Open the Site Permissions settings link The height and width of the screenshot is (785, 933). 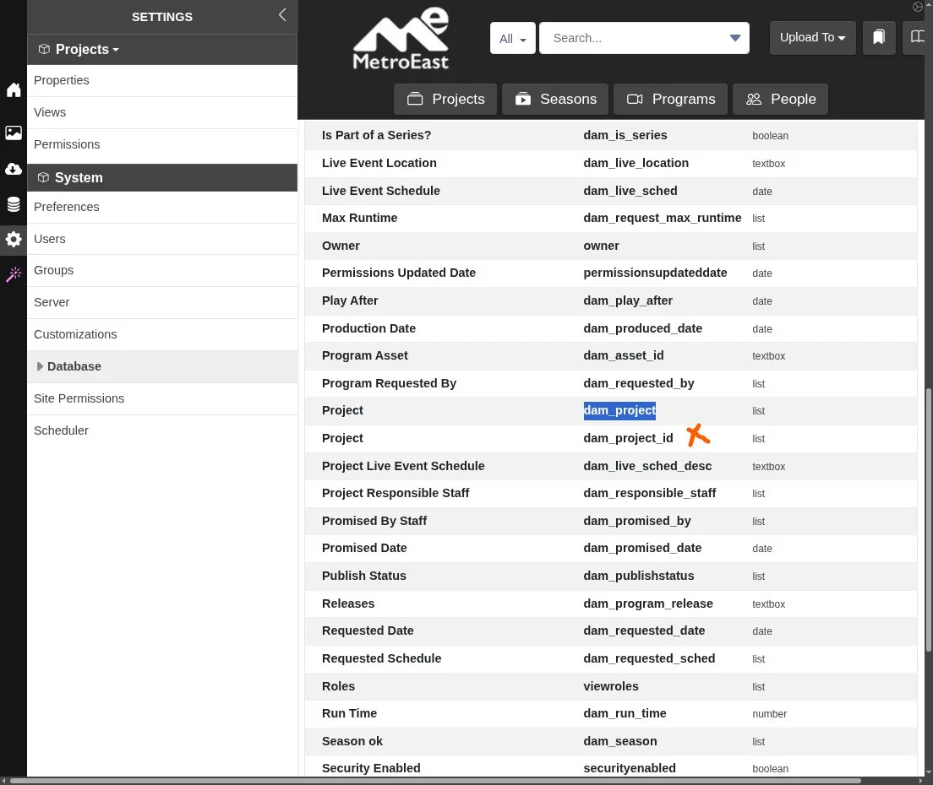coord(79,398)
